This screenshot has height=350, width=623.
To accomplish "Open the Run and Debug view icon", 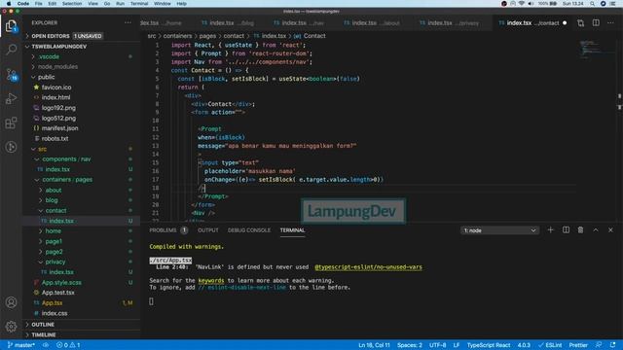I will (11, 98).
